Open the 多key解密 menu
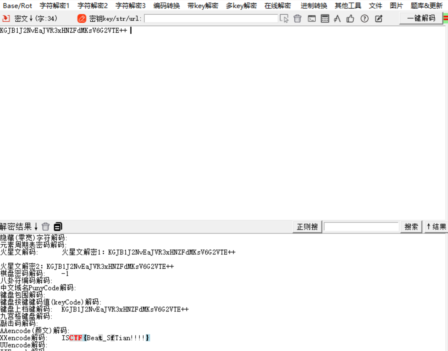 (241, 6)
